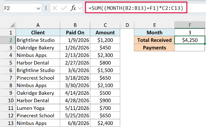
Task: Expand the function dropdown arrow beside fx
Action: tap(80, 8)
